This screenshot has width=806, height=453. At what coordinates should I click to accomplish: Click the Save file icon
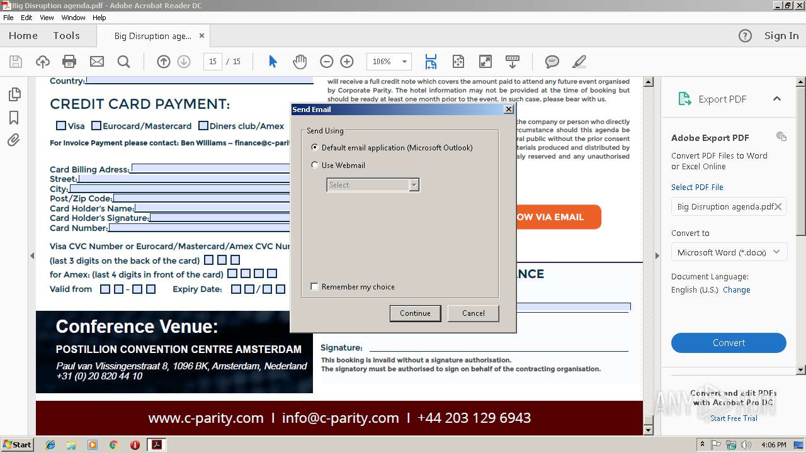tap(16, 62)
